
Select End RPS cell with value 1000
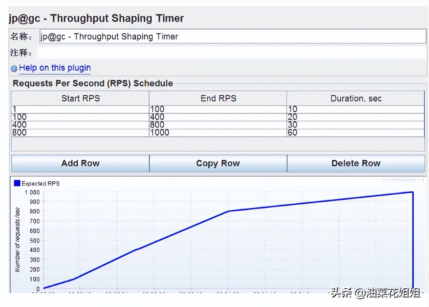pyautogui.click(x=218, y=133)
